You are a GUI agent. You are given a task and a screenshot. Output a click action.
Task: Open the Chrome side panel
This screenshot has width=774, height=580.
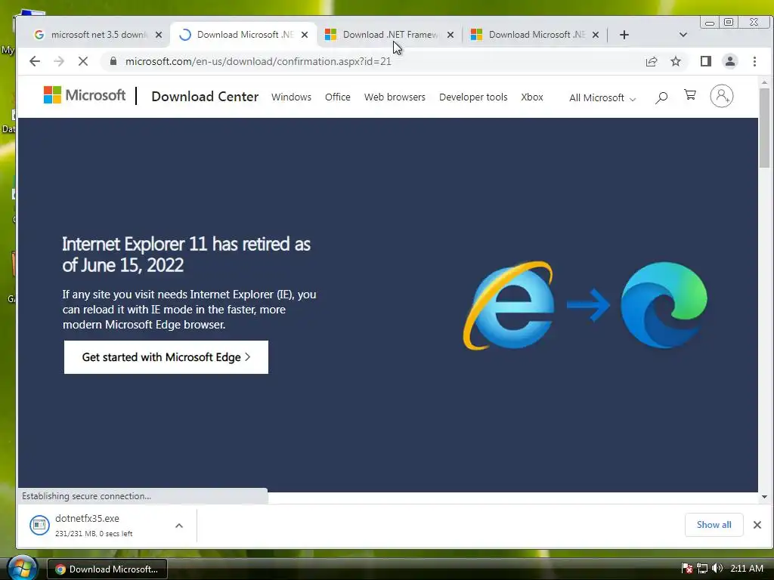pyautogui.click(x=706, y=61)
